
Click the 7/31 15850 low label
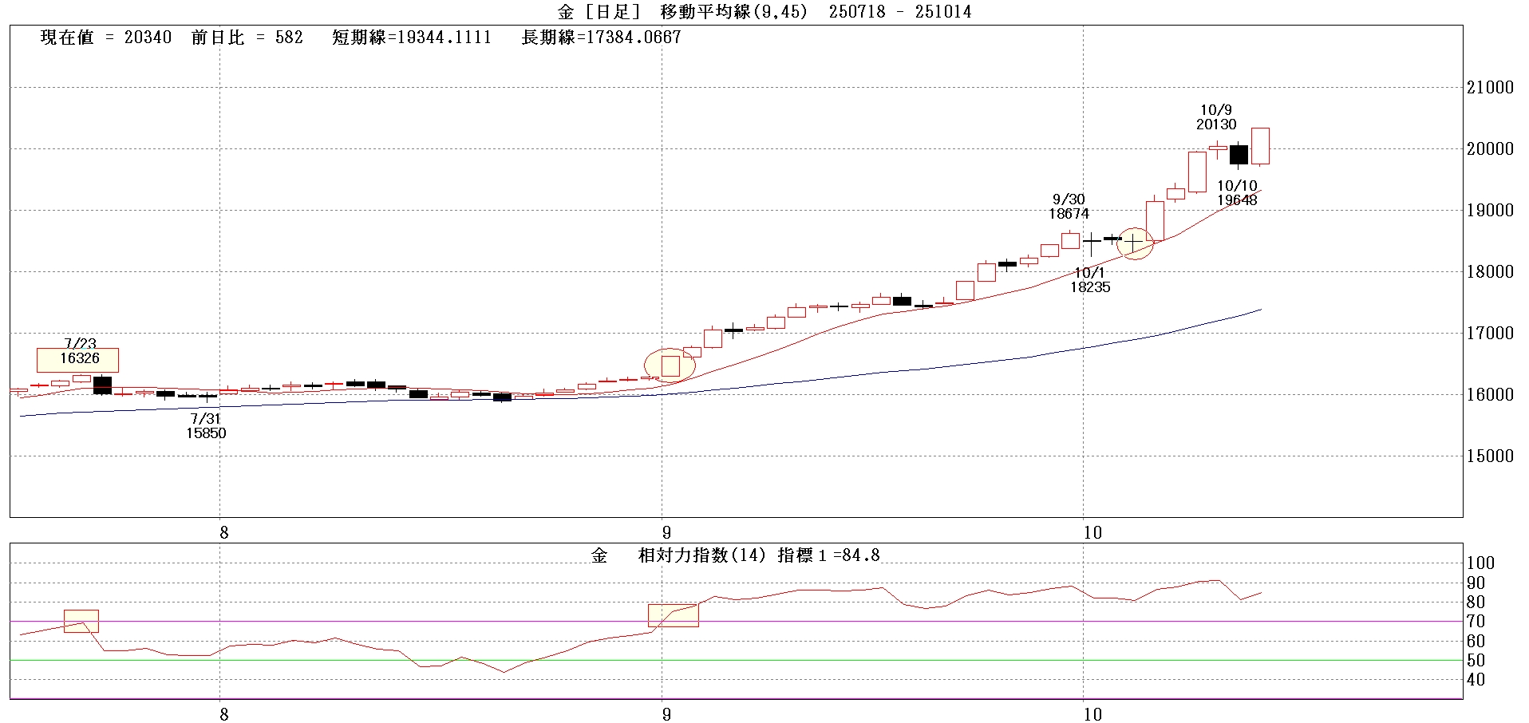(x=206, y=426)
